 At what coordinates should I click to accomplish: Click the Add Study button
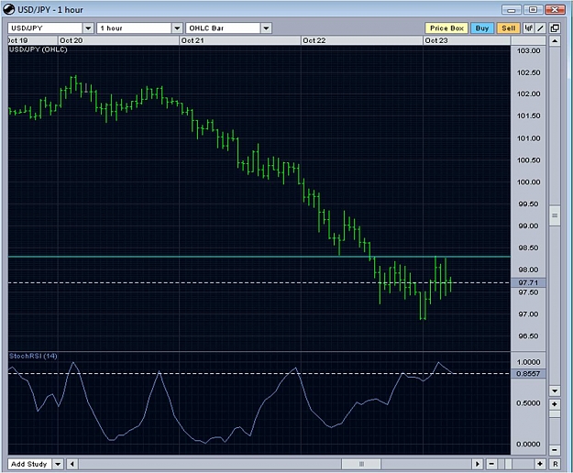tap(29, 464)
